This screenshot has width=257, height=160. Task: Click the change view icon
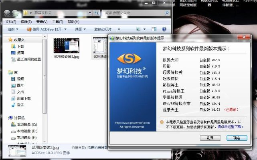[x=138, y=29]
